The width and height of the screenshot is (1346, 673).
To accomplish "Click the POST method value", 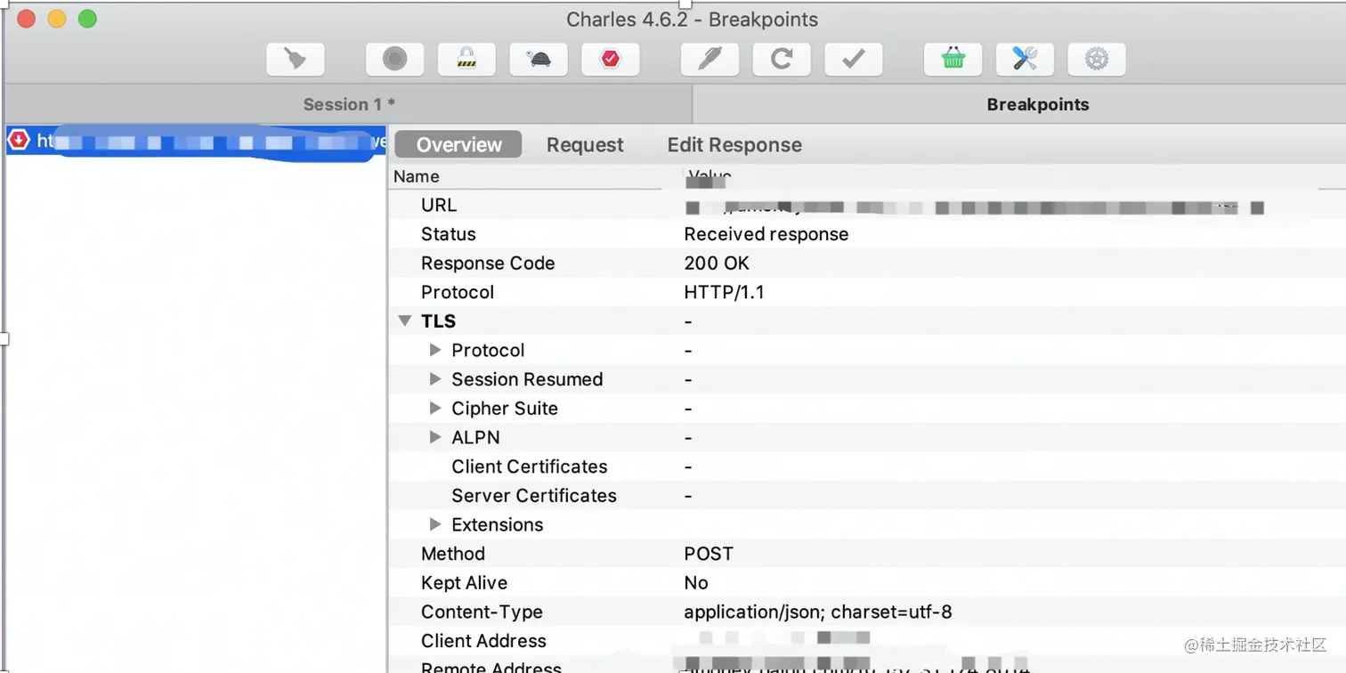I will point(709,554).
